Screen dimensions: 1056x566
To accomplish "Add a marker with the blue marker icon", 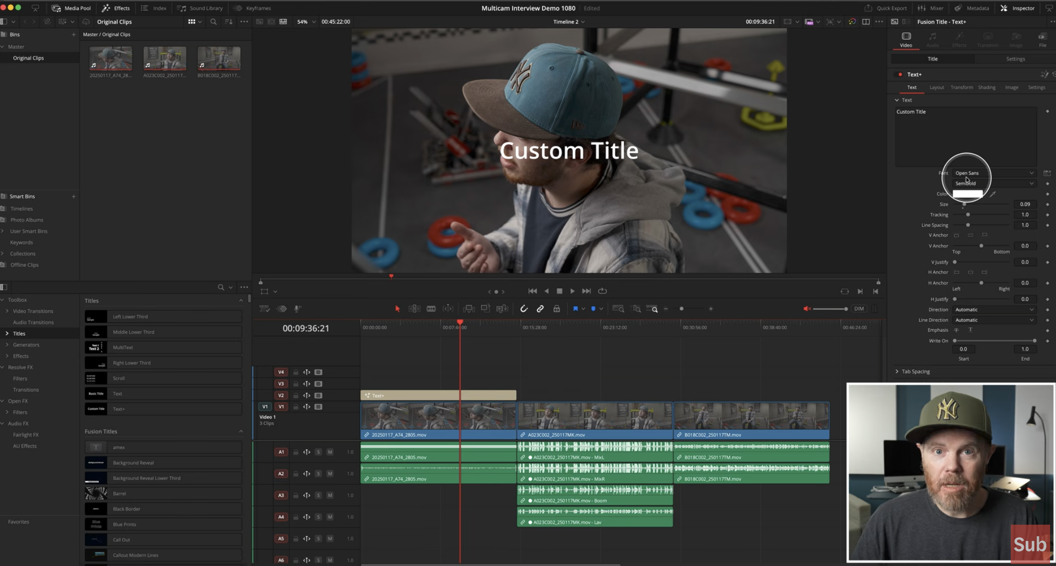I will pos(593,309).
